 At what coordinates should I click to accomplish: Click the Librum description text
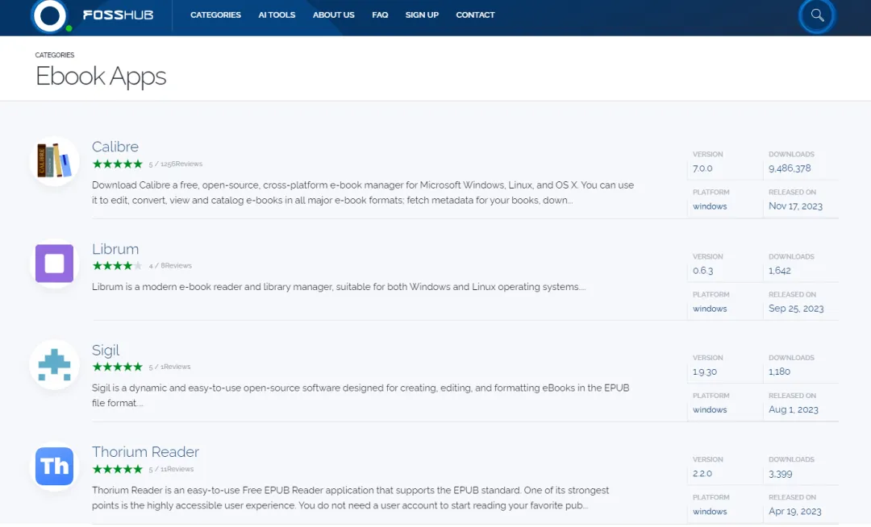pyautogui.click(x=338, y=287)
